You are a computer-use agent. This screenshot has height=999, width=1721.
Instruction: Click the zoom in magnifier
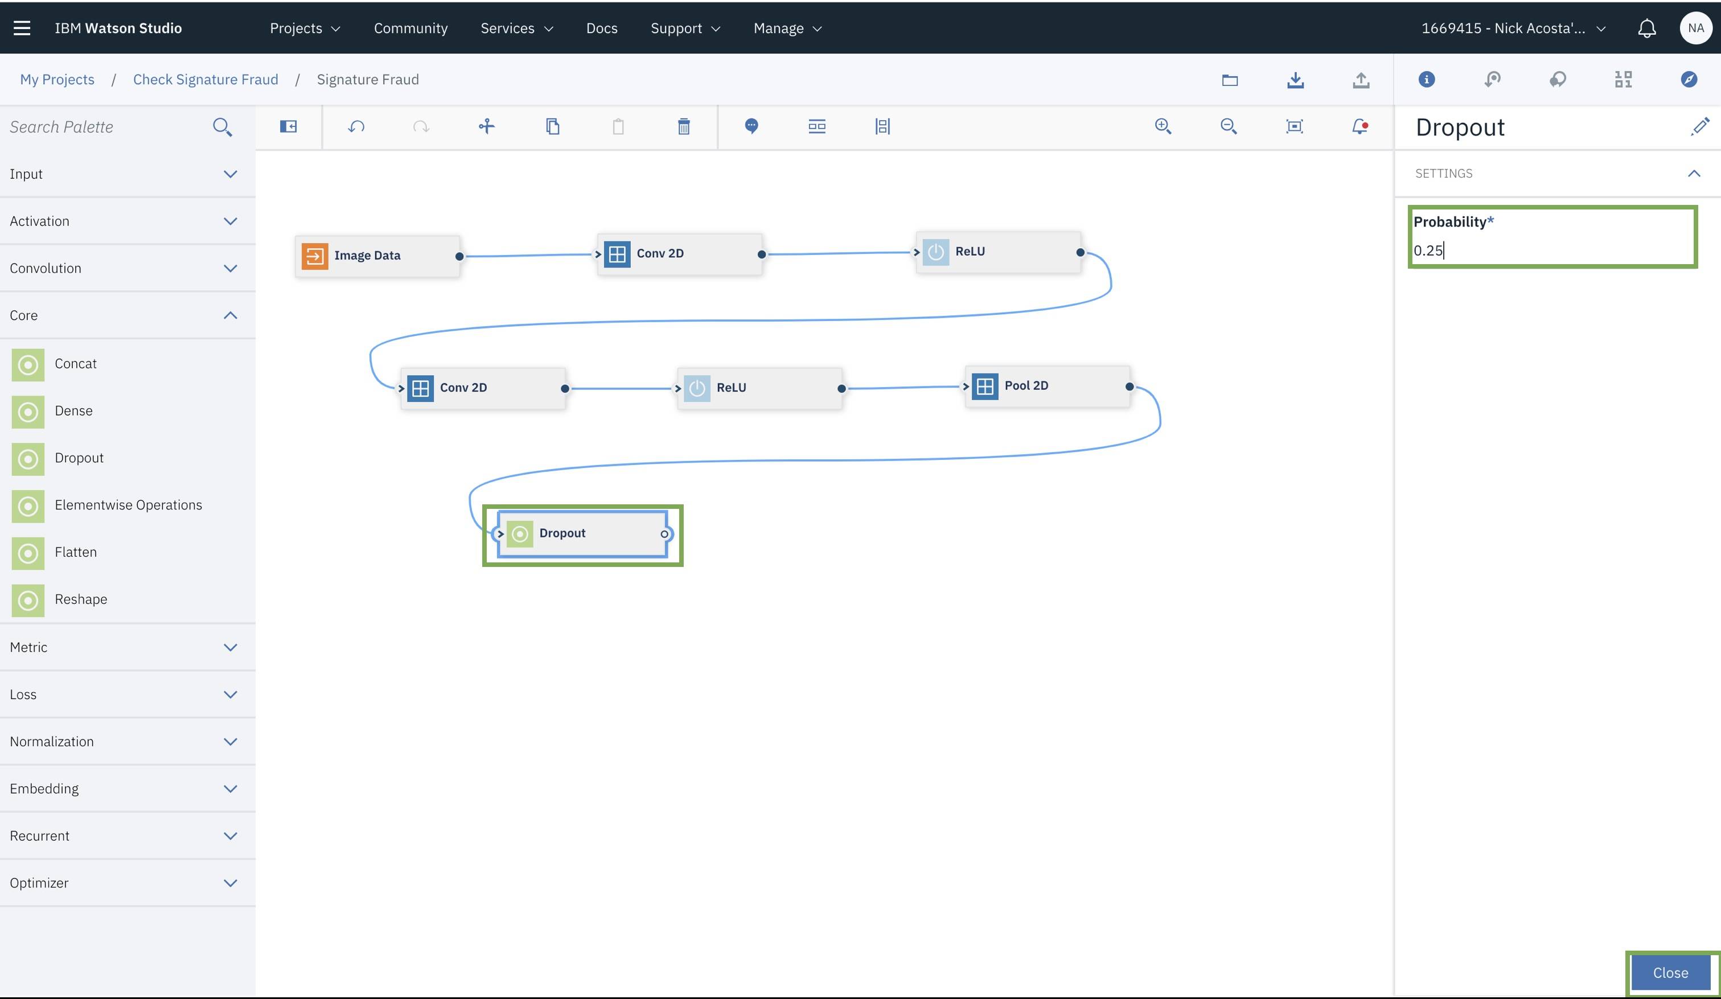pos(1163,126)
